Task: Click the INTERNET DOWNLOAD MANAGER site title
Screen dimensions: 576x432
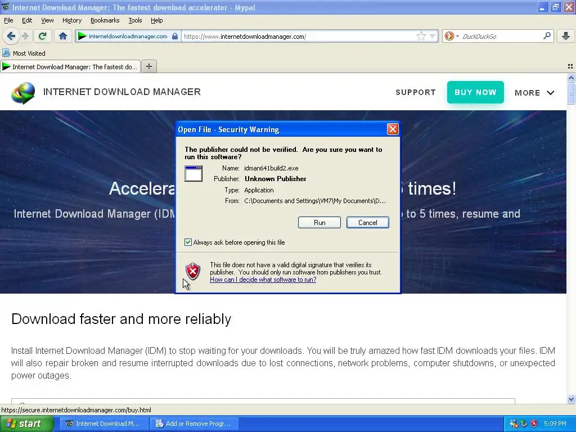Action: 122,92
